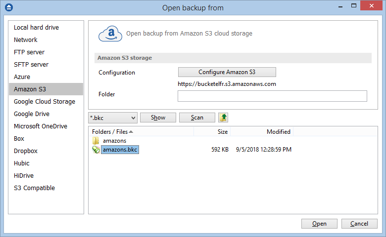Click the Amazon cloud logo icon
The image size is (386, 237).
[x=110, y=34]
